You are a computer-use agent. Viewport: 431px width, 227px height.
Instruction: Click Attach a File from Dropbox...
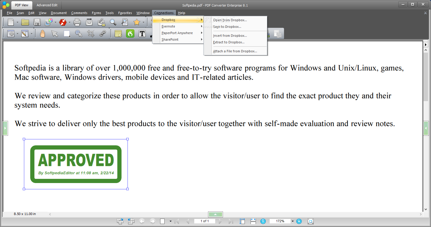coord(236,51)
